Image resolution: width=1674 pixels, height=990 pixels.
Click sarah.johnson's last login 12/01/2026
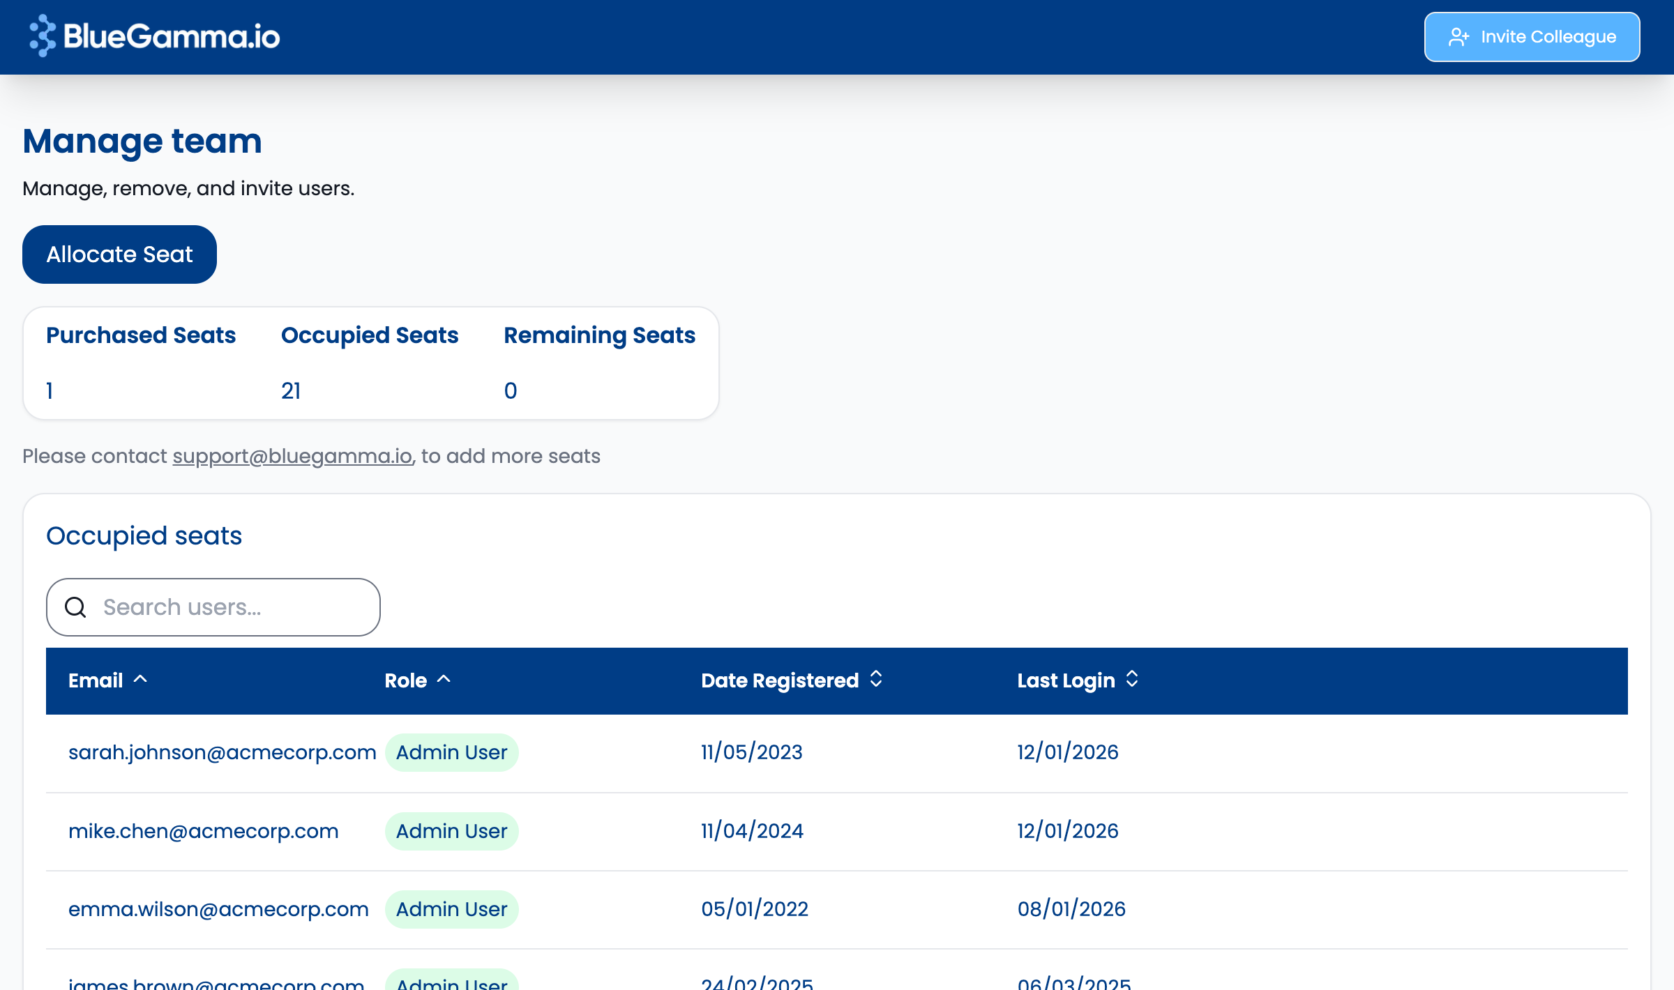click(1068, 752)
